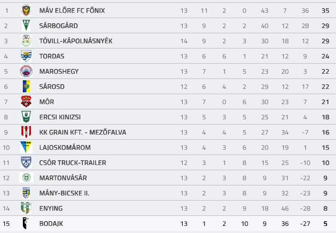
Task: Click the 35 points value for the leader
Action: (x=325, y=10)
